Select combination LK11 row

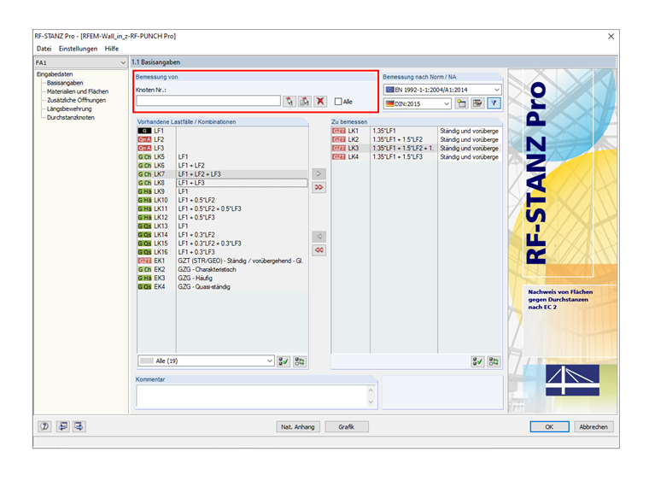[x=223, y=208]
